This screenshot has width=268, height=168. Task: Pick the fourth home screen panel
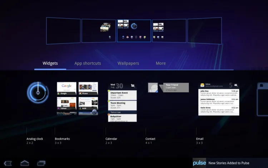169,31
